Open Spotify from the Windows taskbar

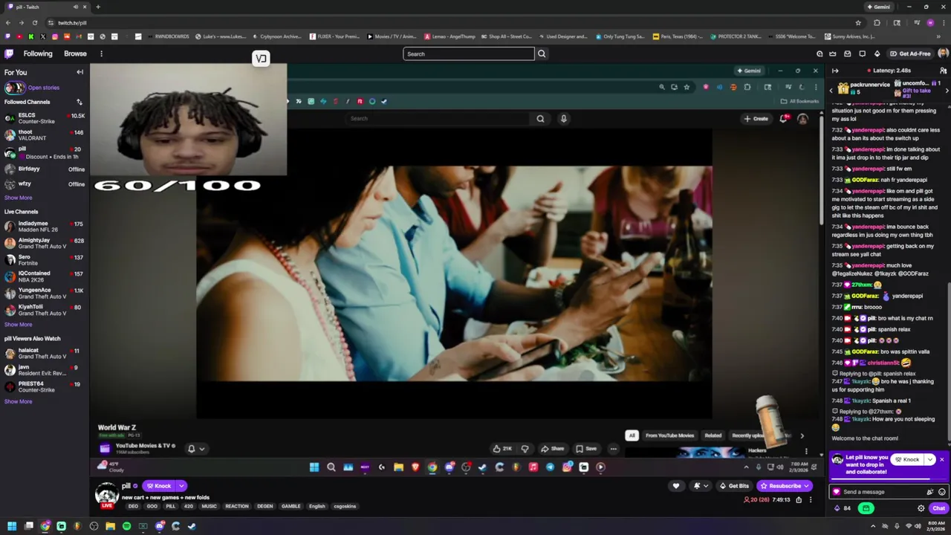(x=126, y=526)
